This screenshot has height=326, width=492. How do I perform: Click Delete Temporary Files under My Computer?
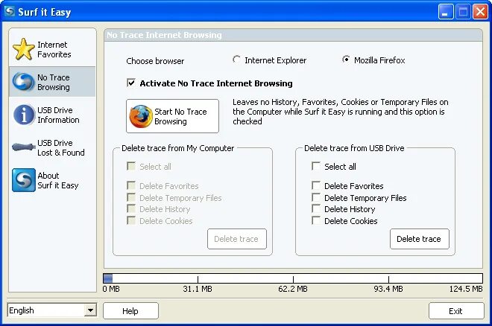pyautogui.click(x=131, y=197)
